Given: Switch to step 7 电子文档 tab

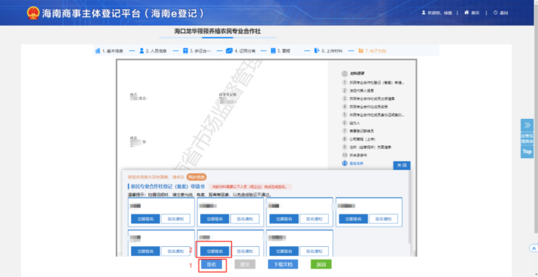Looking at the screenshot, I should point(372,50).
